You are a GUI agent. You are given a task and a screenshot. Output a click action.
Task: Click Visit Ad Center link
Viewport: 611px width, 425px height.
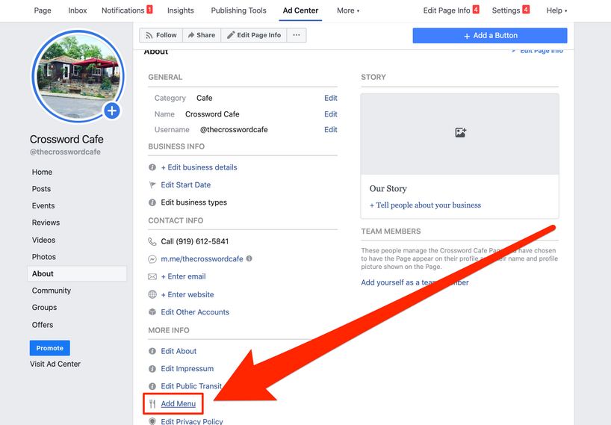[55, 364]
